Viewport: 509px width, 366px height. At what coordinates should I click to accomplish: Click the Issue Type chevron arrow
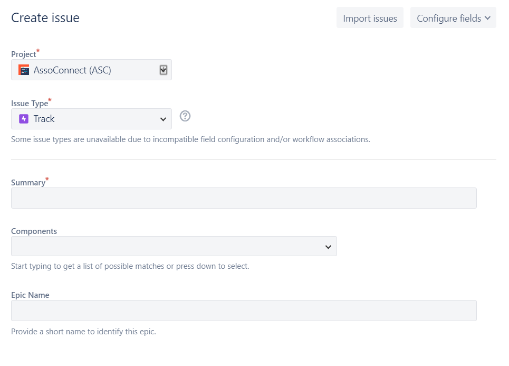tap(164, 119)
